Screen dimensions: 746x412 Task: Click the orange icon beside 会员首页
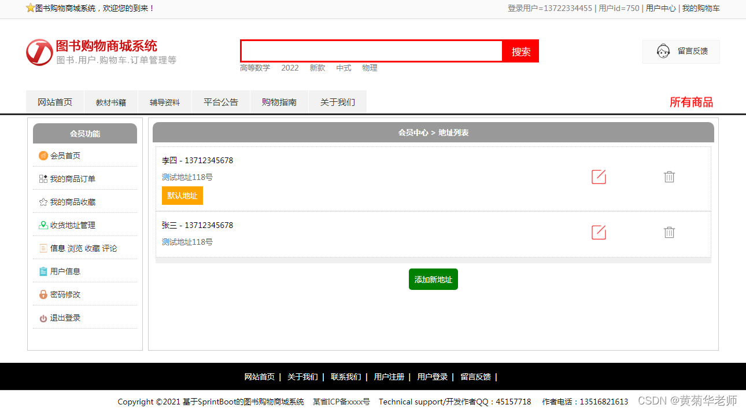point(43,156)
